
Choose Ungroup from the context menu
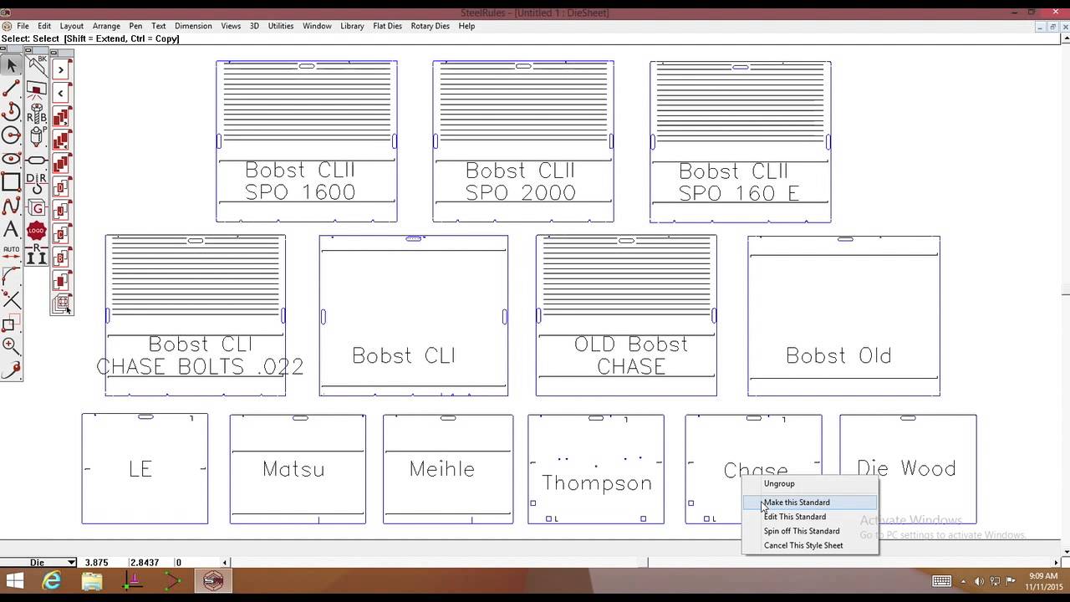[x=810, y=483]
